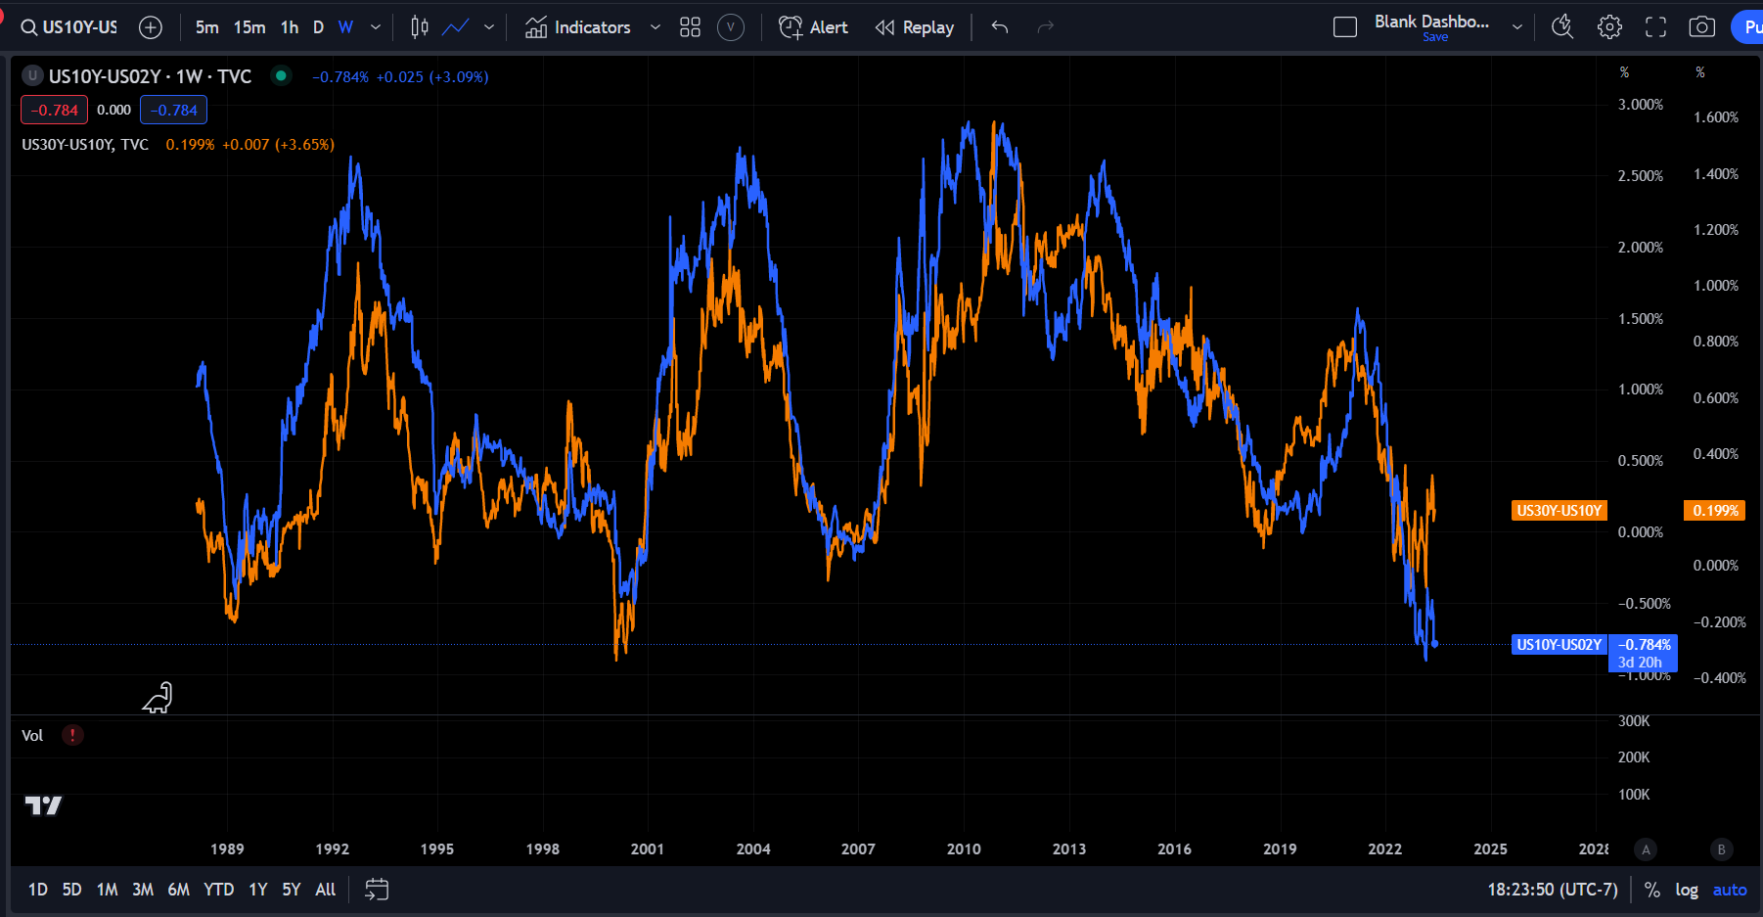This screenshot has height=917, width=1763.
Task: Toggle logarithmic price scale
Action: pos(1686,889)
